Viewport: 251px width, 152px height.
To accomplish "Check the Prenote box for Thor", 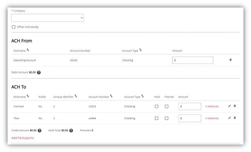I will tap(166, 118).
